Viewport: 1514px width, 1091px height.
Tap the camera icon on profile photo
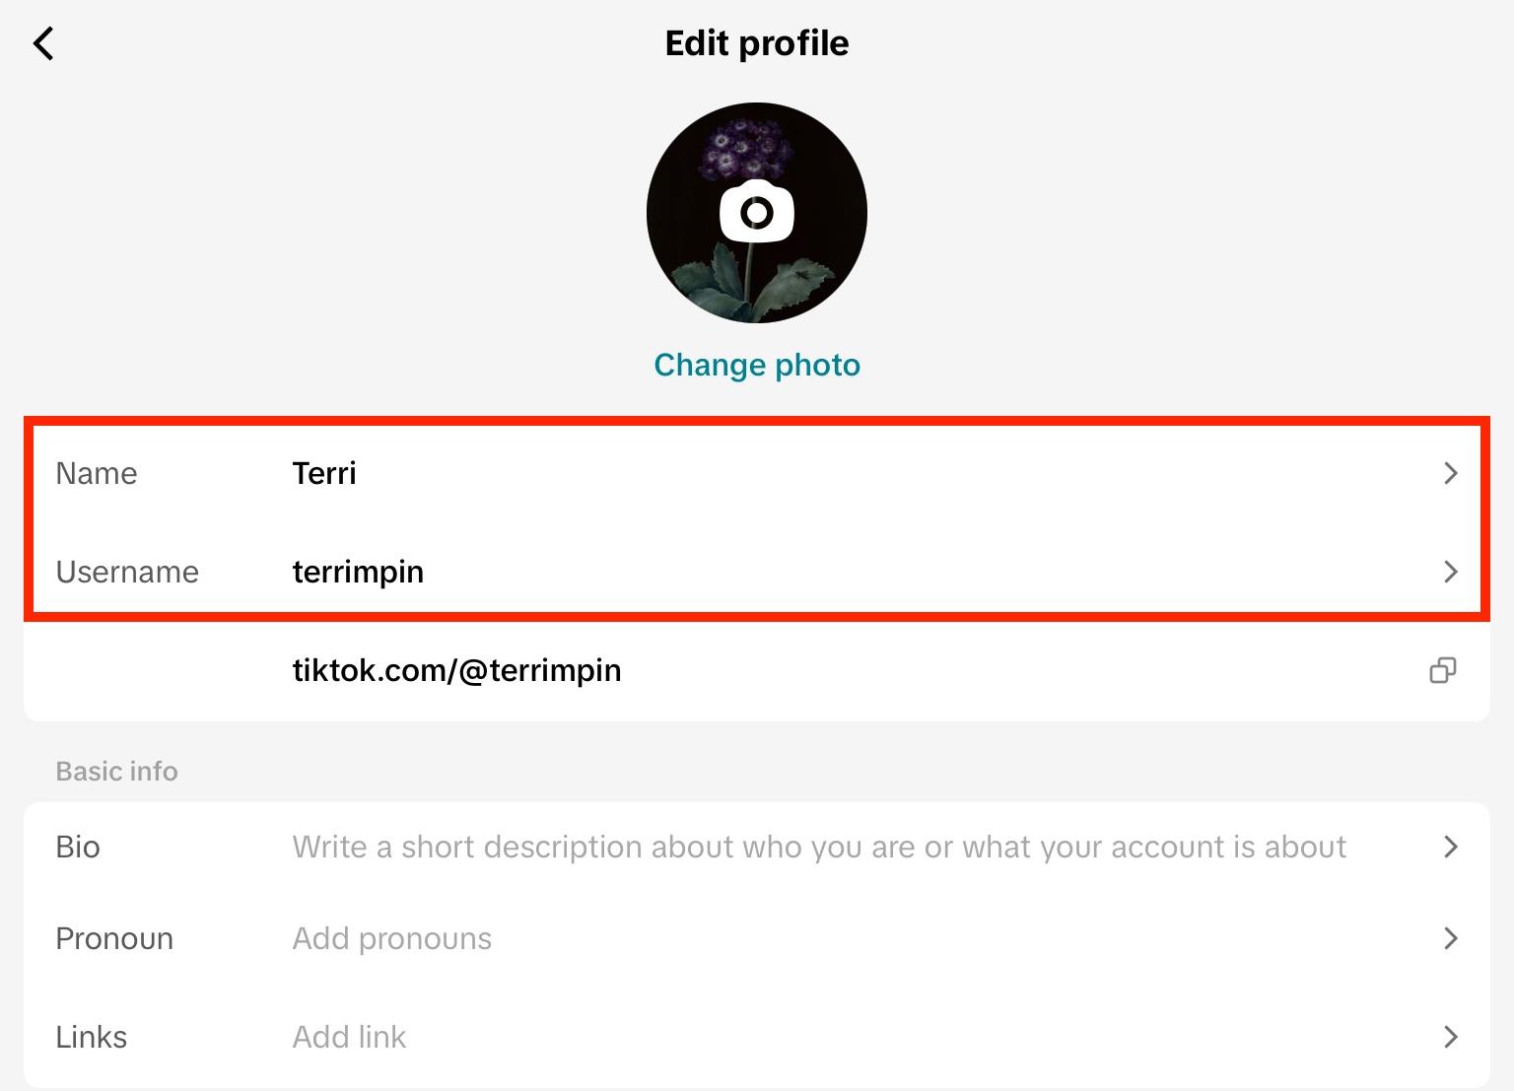coord(756,212)
